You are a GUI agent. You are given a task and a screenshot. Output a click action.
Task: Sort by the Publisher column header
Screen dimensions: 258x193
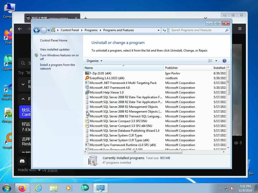(188, 68)
